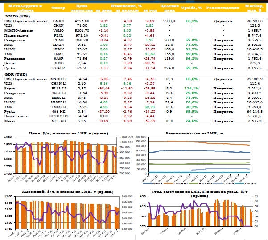Viewport: 268px width, 240px height.
Task: Select the closing price 368,70
Action: click(x=82, y=40)
